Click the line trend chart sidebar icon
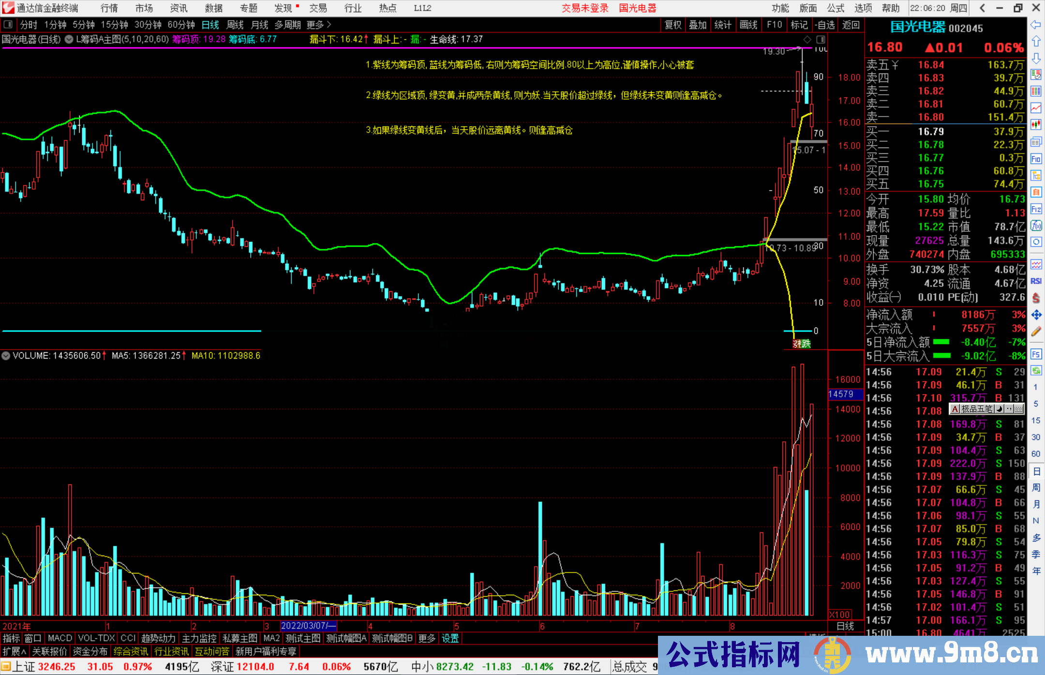Image resolution: width=1045 pixels, height=675 pixels. (1036, 107)
